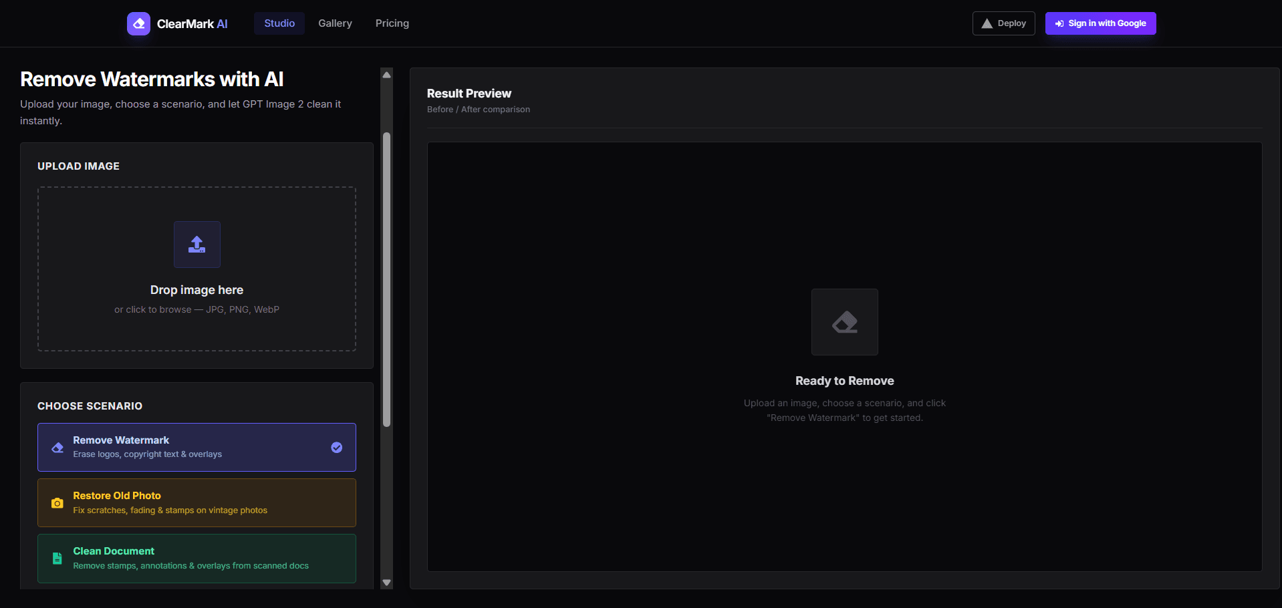The image size is (1282, 608).
Task: Click the triangle icon on the Deploy button
Action: tap(987, 23)
